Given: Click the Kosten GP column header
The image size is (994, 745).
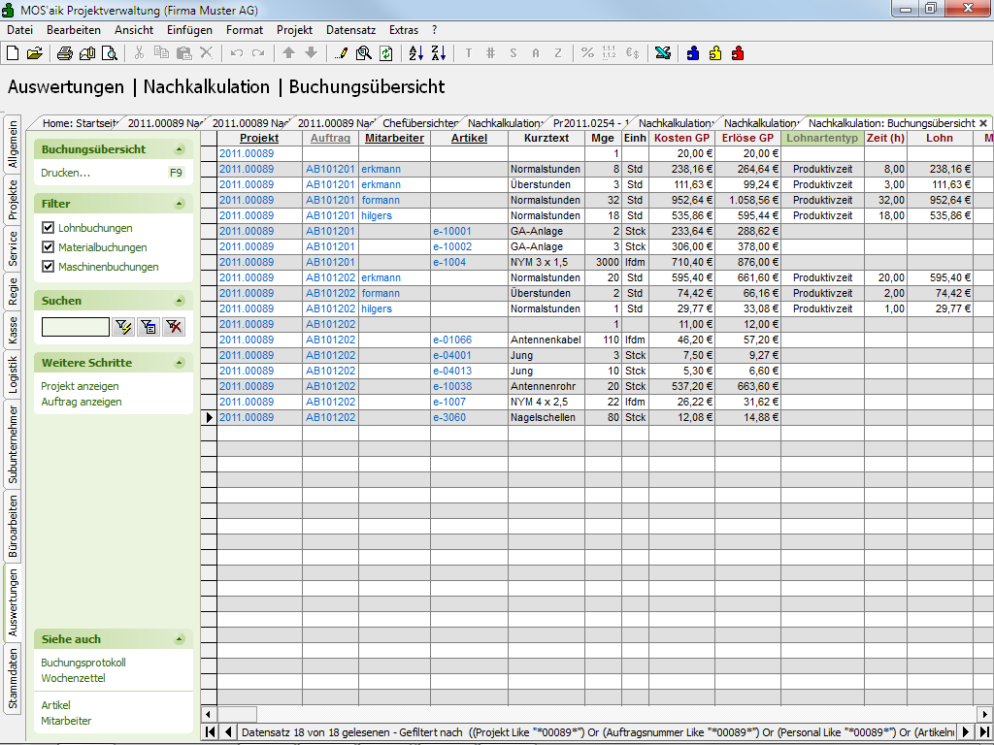Looking at the screenshot, I should pos(682,138).
